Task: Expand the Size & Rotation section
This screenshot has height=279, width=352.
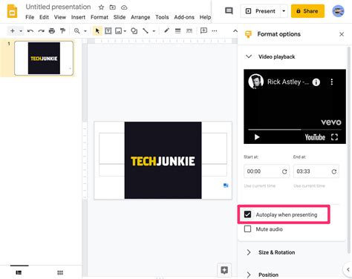Action: tap(249, 252)
